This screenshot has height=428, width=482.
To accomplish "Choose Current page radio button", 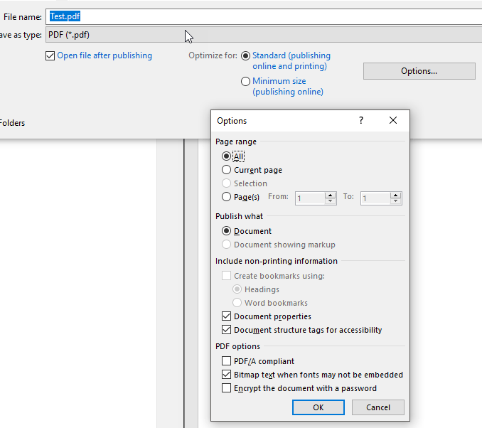I will [x=227, y=170].
